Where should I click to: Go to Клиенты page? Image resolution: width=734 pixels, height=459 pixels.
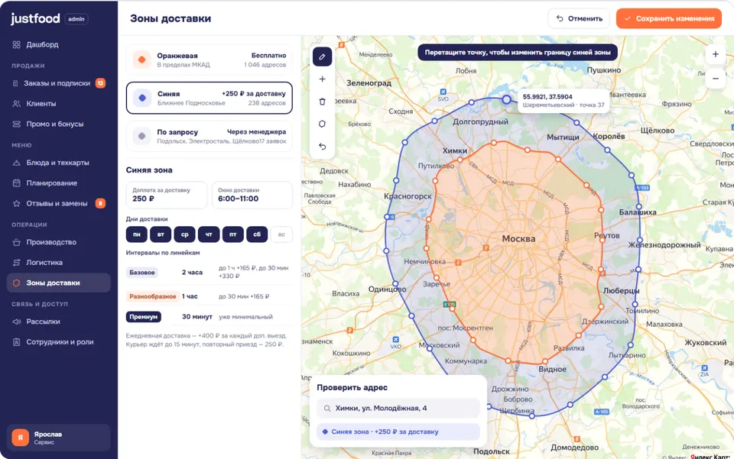pyautogui.click(x=59, y=103)
